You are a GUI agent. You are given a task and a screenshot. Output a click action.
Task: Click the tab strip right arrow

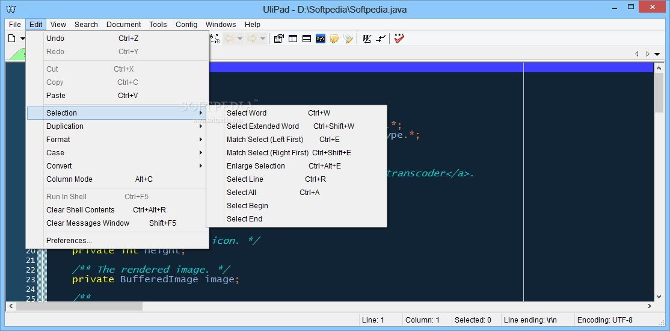tap(648, 54)
